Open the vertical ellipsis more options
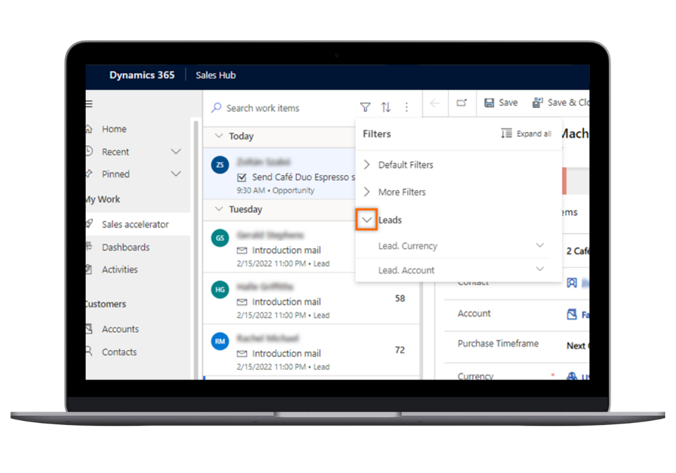Screen dimensions: 676x473 pyautogui.click(x=406, y=108)
